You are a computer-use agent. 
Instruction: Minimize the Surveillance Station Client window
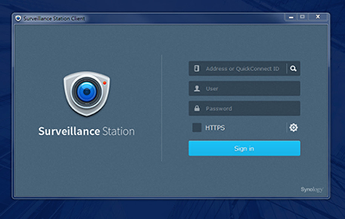291,17
